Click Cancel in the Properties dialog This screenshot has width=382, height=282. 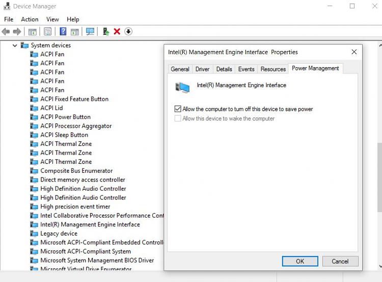click(340, 261)
